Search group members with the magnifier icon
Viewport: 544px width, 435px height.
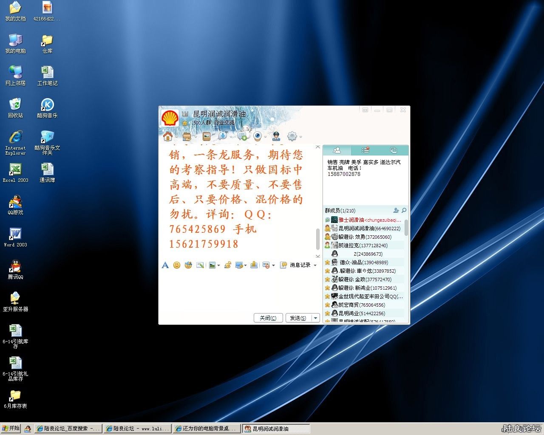[404, 210]
